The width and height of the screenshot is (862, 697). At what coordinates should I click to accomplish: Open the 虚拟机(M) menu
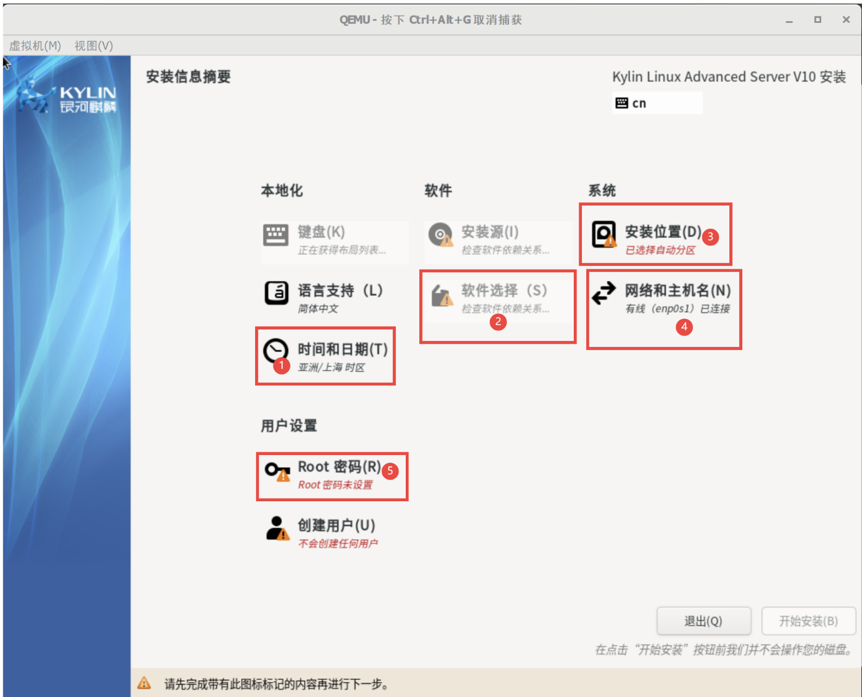click(35, 46)
